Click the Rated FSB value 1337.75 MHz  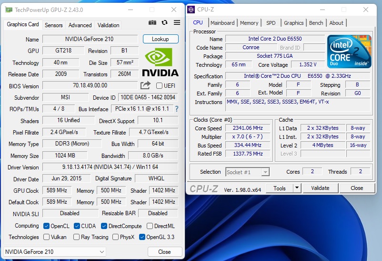tap(248, 154)
